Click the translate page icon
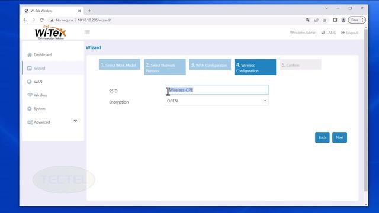Screen dimensions: 379x213 (x=308, y=20)
